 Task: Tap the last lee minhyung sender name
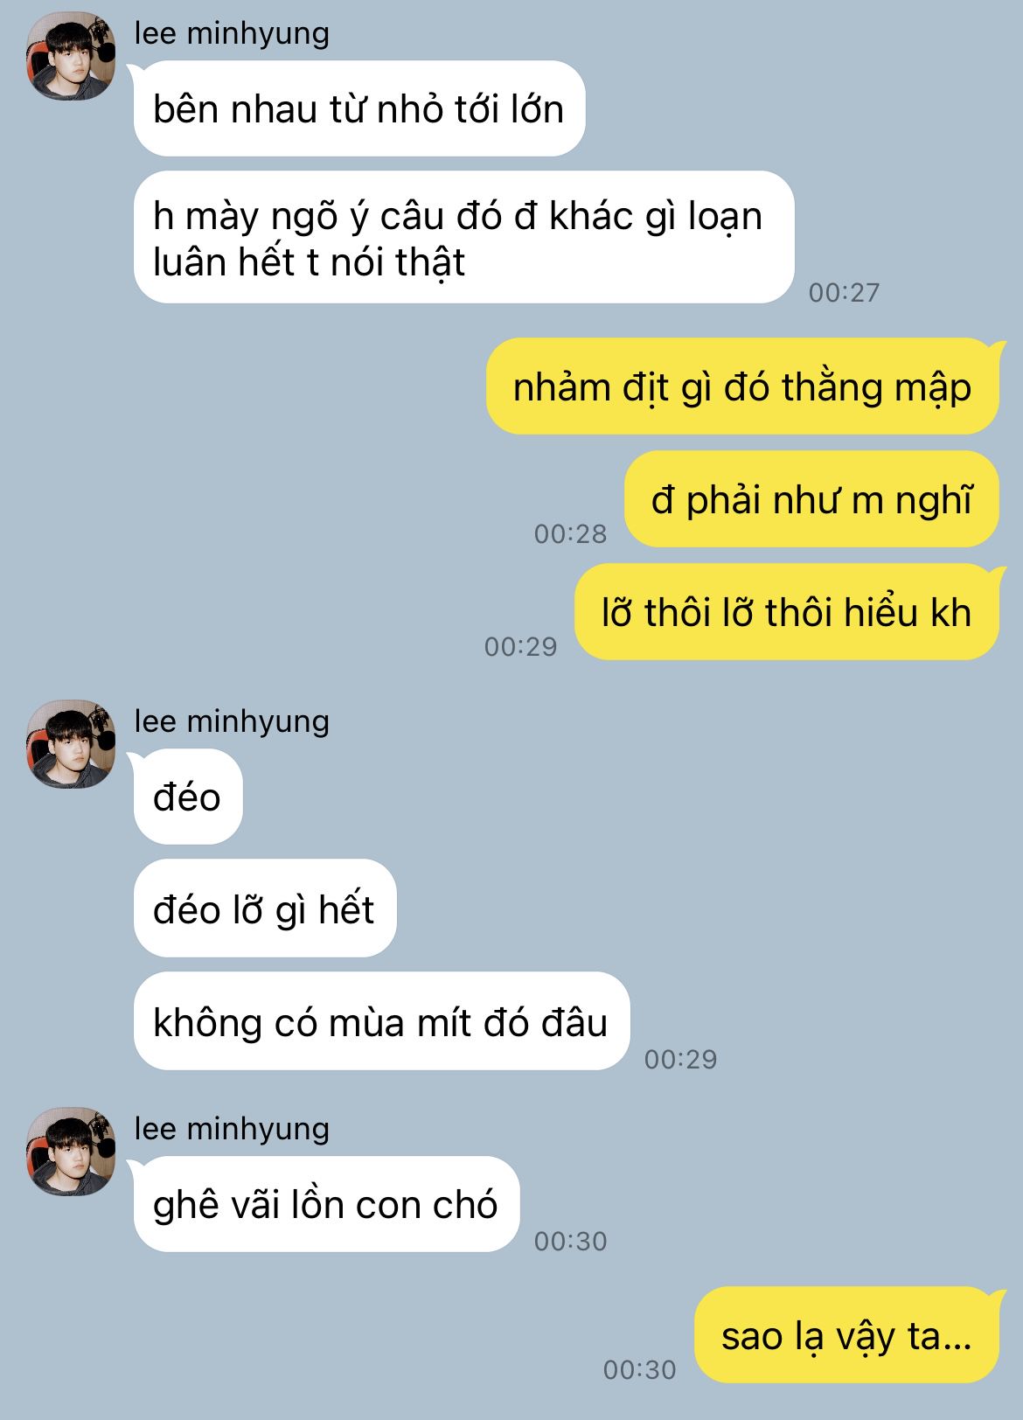(232, 1129)
